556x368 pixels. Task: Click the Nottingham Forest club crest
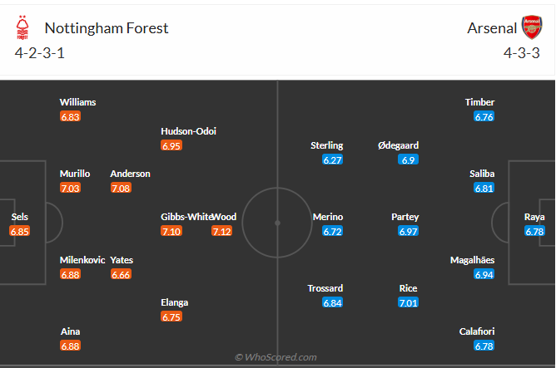(22, 29)
